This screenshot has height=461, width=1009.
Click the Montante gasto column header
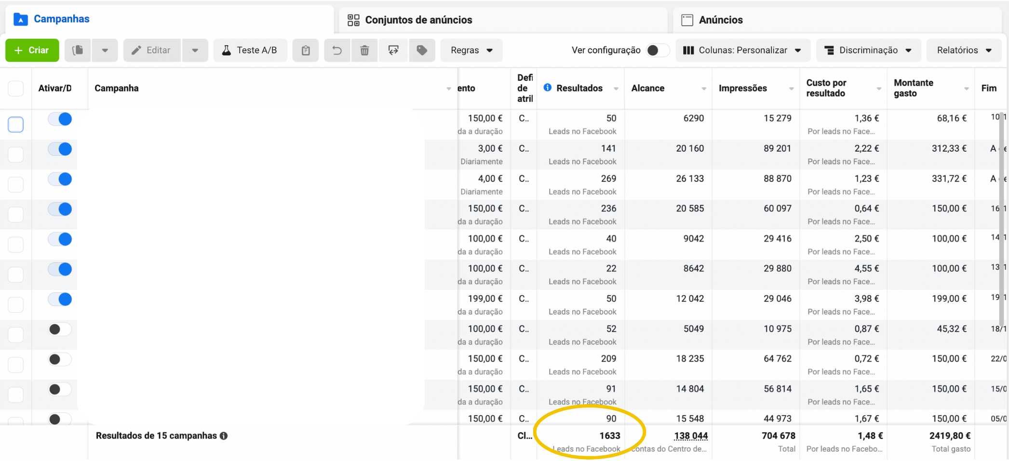click(914, 88)
